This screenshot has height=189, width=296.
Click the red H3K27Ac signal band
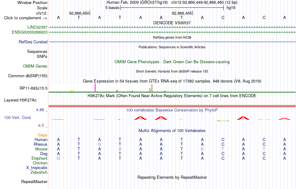pyautogui.click(x=172, y=106)
